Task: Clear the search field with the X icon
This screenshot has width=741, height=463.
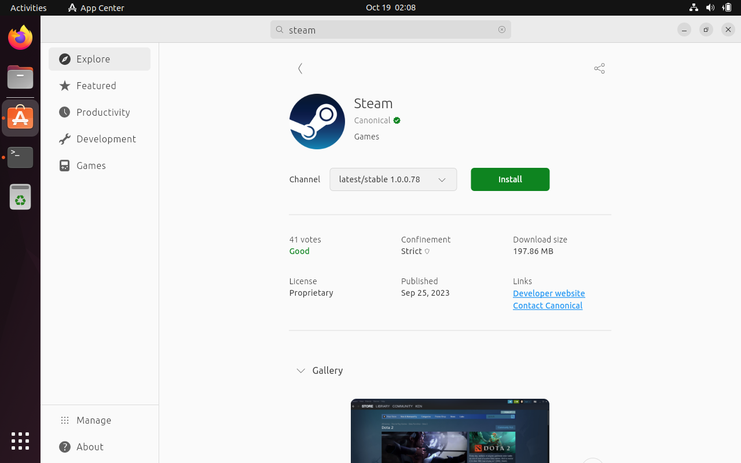Action: tap(502, 30)
